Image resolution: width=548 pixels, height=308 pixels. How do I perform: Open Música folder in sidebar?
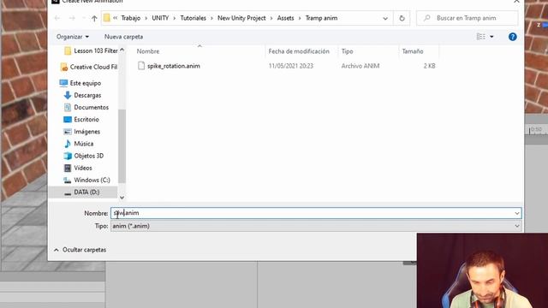pos(78,144)
